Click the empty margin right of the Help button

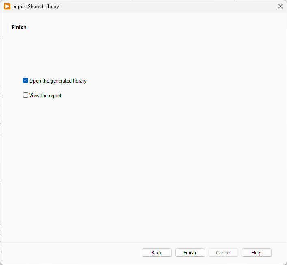coord(279,252)
